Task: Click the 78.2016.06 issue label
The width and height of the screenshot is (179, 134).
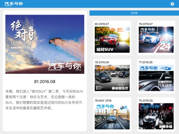Action: [102, 62]
